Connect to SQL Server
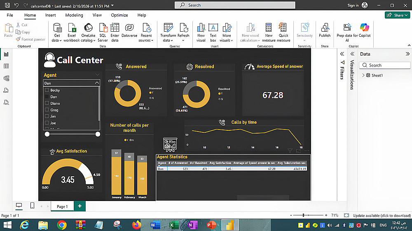Screen dimensions: 412x231 103,32
